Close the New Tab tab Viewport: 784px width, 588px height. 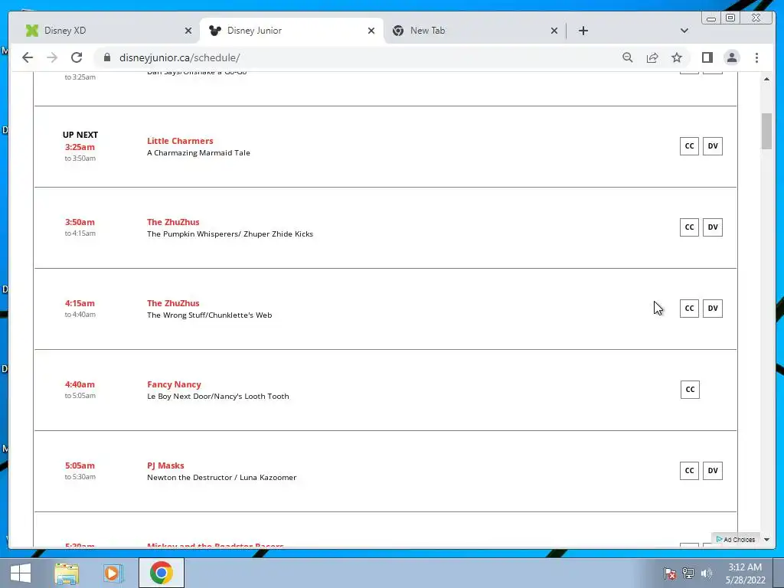[554, 31]
